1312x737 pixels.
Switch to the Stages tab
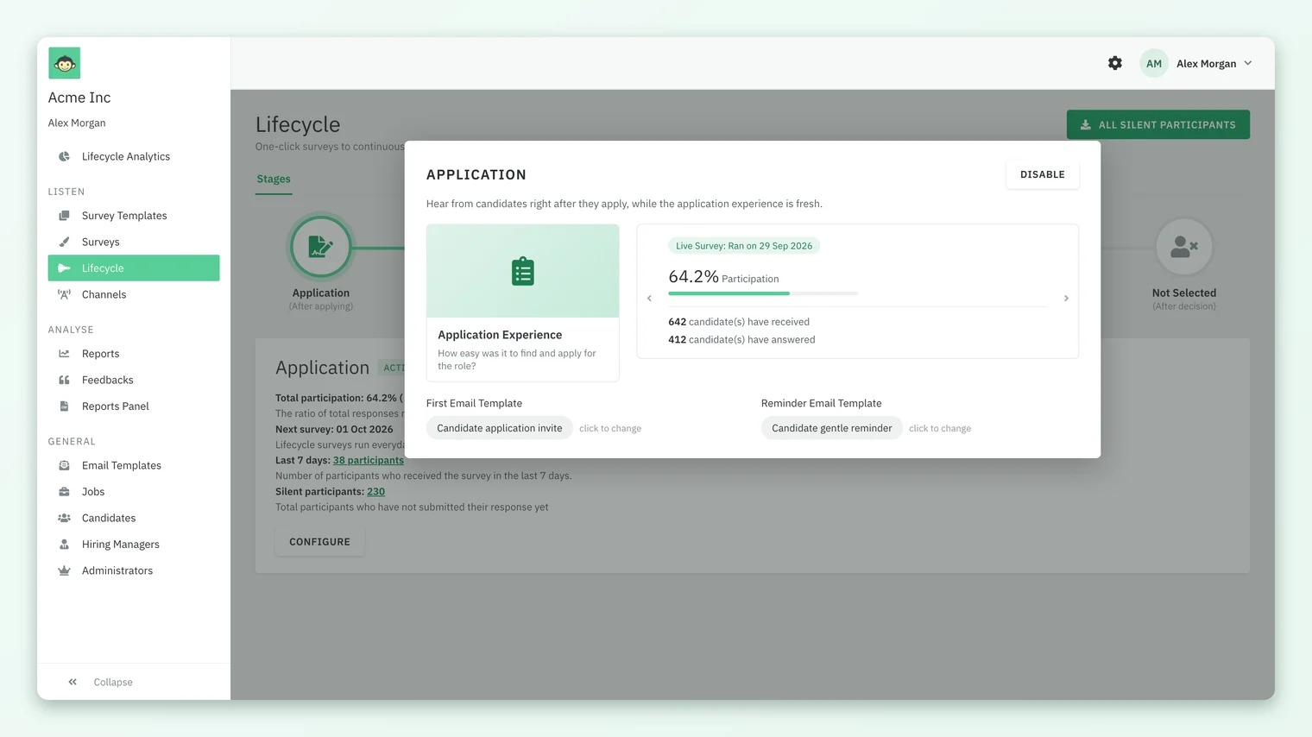(x=274, y=179)
